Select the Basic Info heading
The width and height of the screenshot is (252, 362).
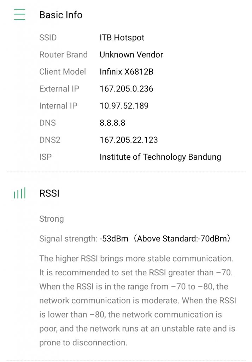tap(61, 15)
